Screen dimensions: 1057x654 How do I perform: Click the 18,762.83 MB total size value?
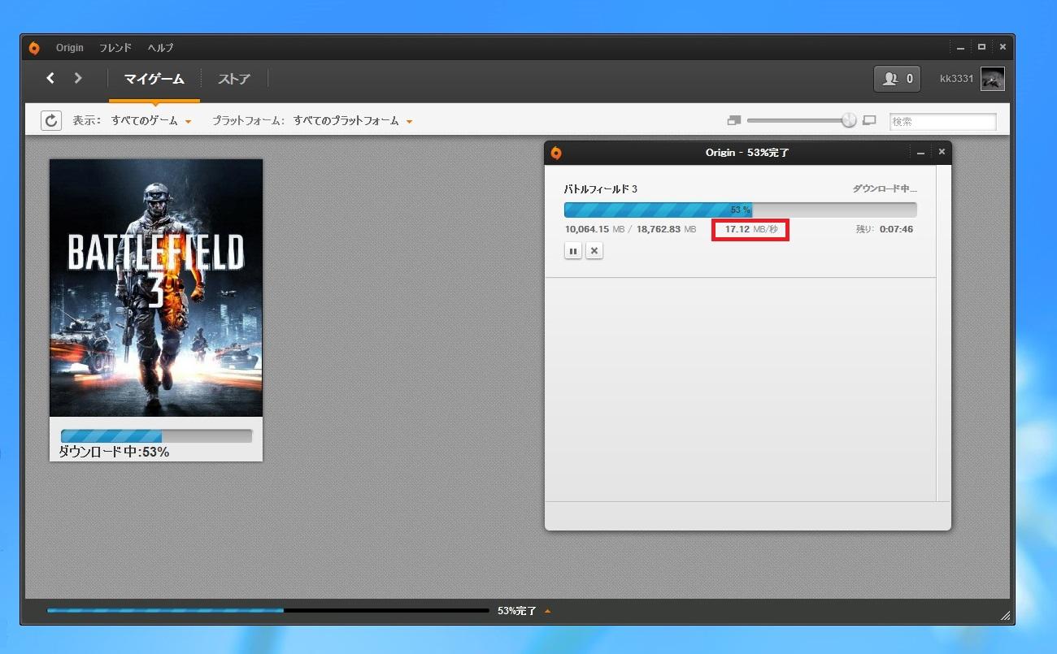(x=667, y=229)
